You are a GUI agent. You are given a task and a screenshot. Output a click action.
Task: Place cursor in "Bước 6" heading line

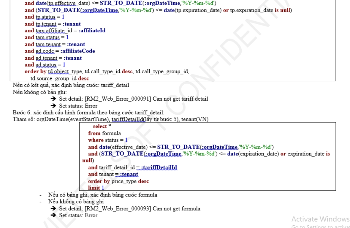point(88,113)
